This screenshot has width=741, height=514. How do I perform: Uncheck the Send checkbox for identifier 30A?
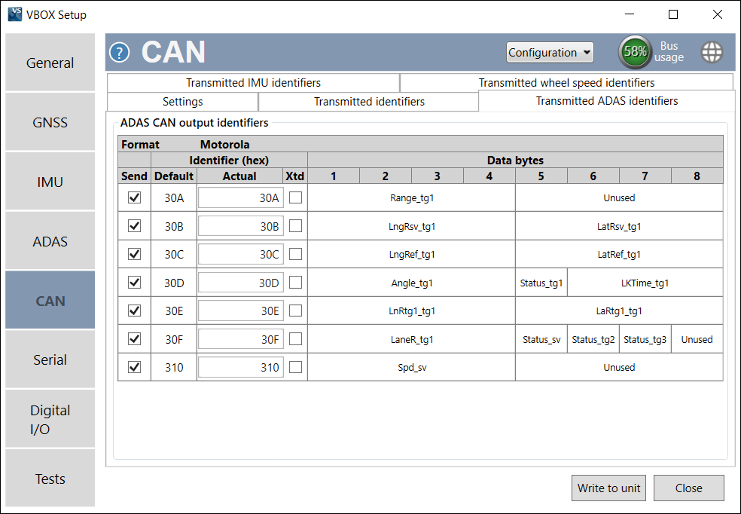point(133,197)
